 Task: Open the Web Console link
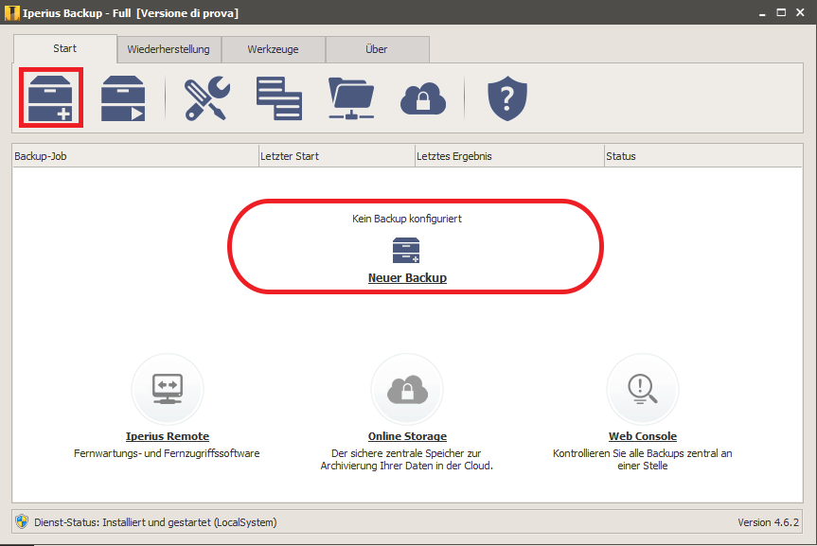coord(643,436)
